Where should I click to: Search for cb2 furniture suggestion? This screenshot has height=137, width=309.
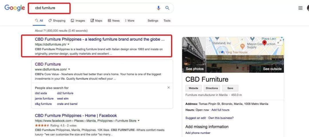click(x=65, y=93)
